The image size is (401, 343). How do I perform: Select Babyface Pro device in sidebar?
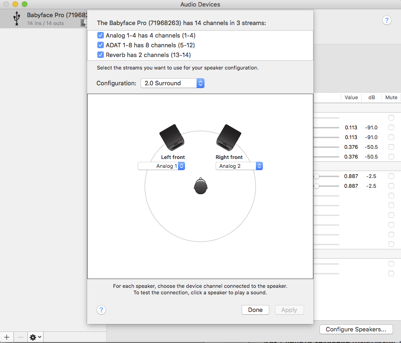[44, 19]
